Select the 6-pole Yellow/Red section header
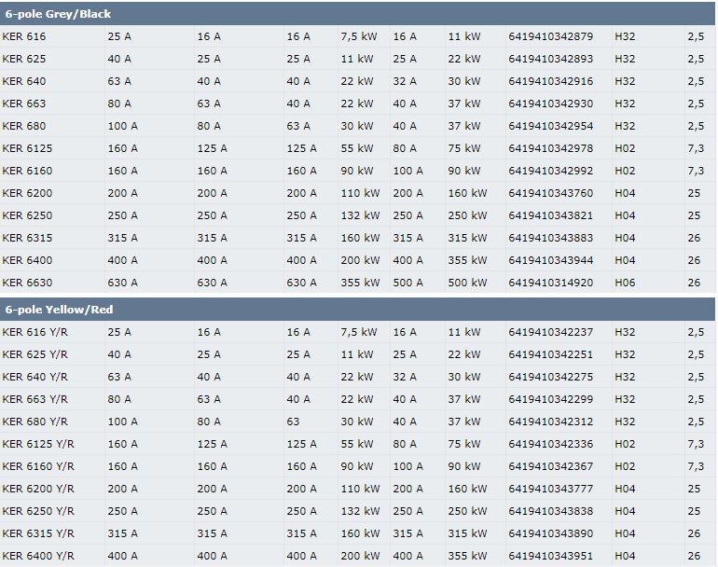This screenshot has width=718, height=567. (357, 310)
